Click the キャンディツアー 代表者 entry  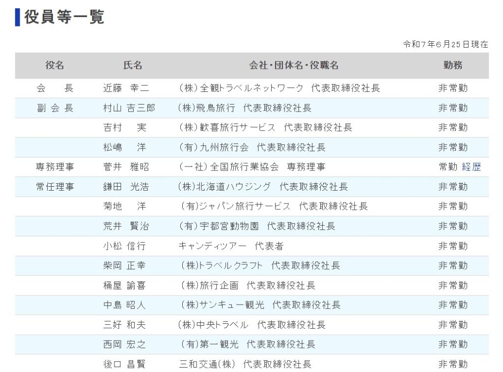click(x=231, y=246)
